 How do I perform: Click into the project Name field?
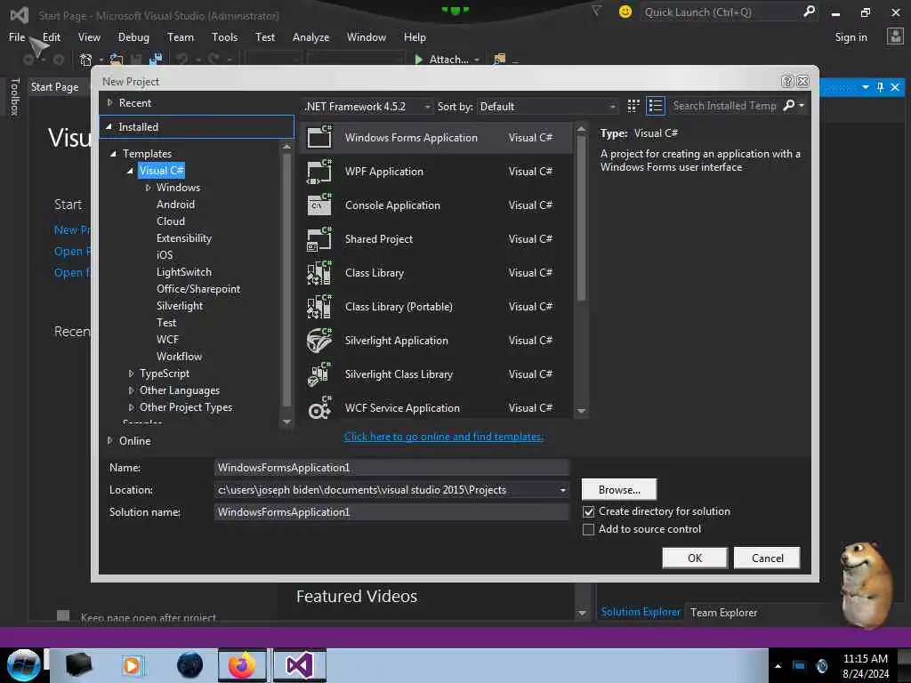(x=391, y=468)
